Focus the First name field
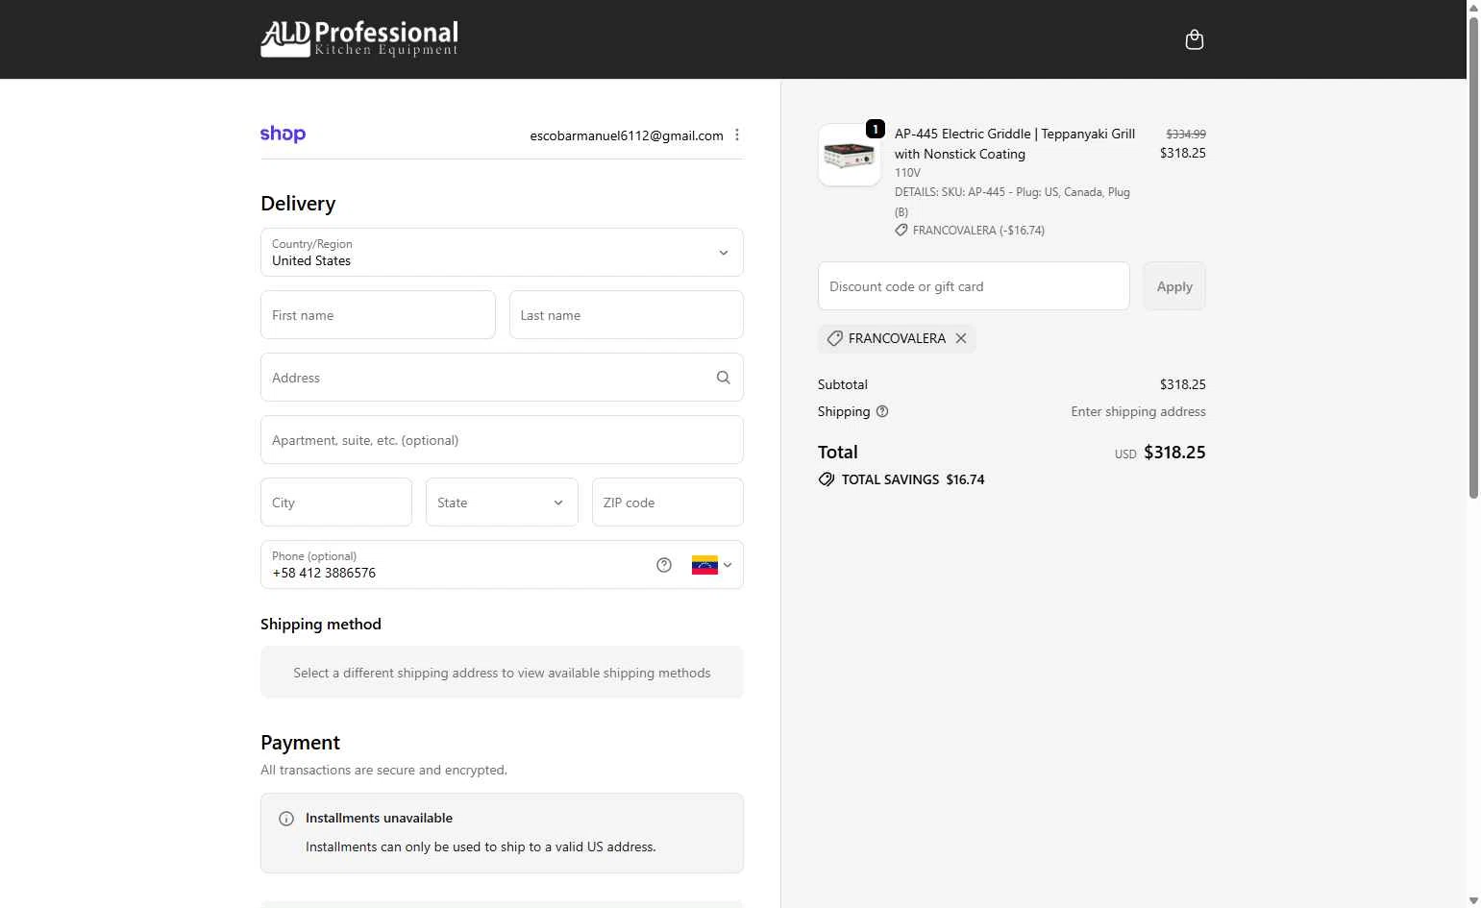 click(378, 315)
